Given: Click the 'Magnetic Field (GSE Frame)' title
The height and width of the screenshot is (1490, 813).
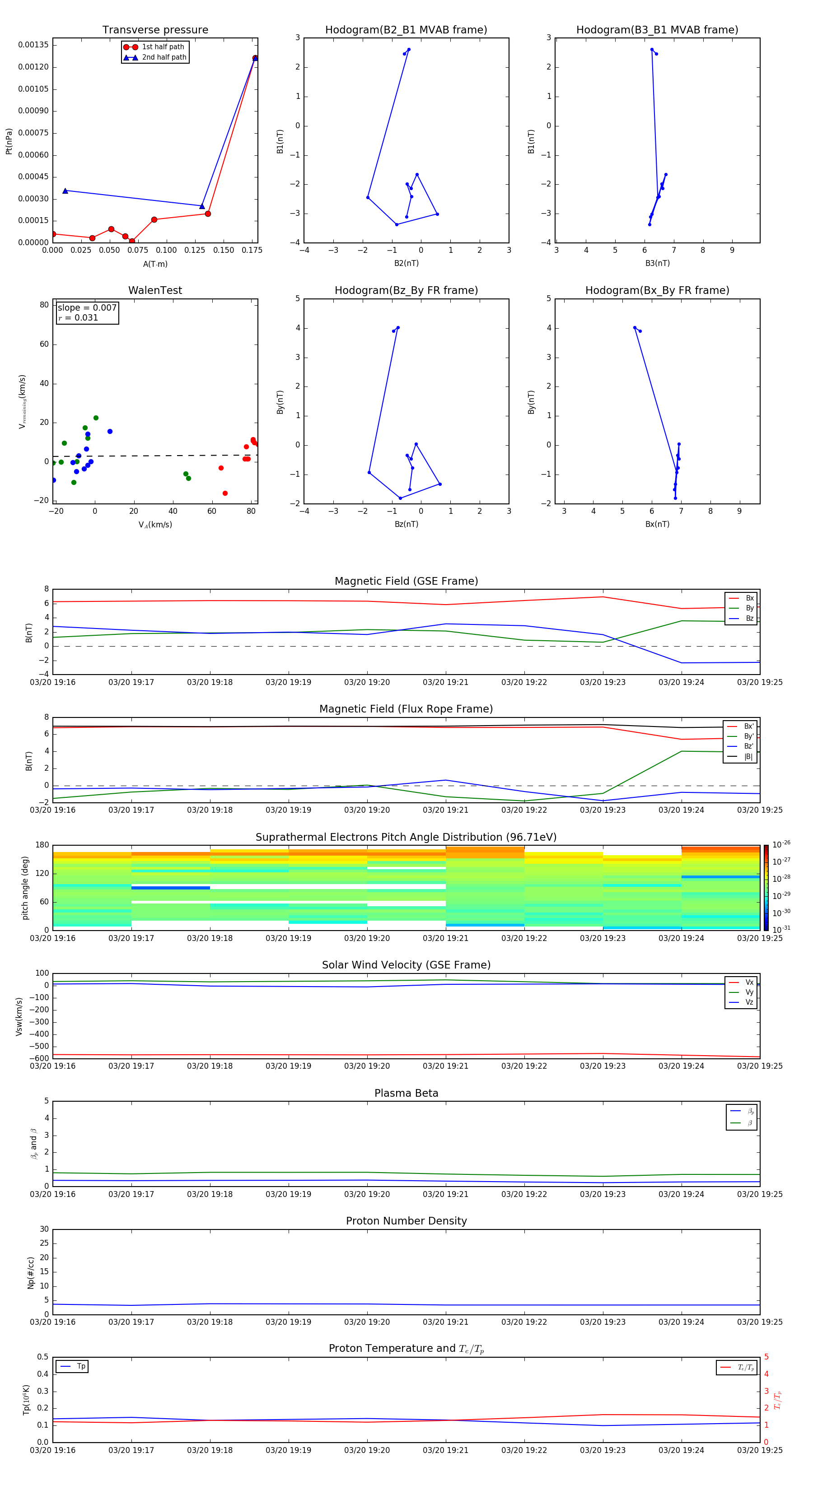Looking at the screenshot, I should [406, 581].
